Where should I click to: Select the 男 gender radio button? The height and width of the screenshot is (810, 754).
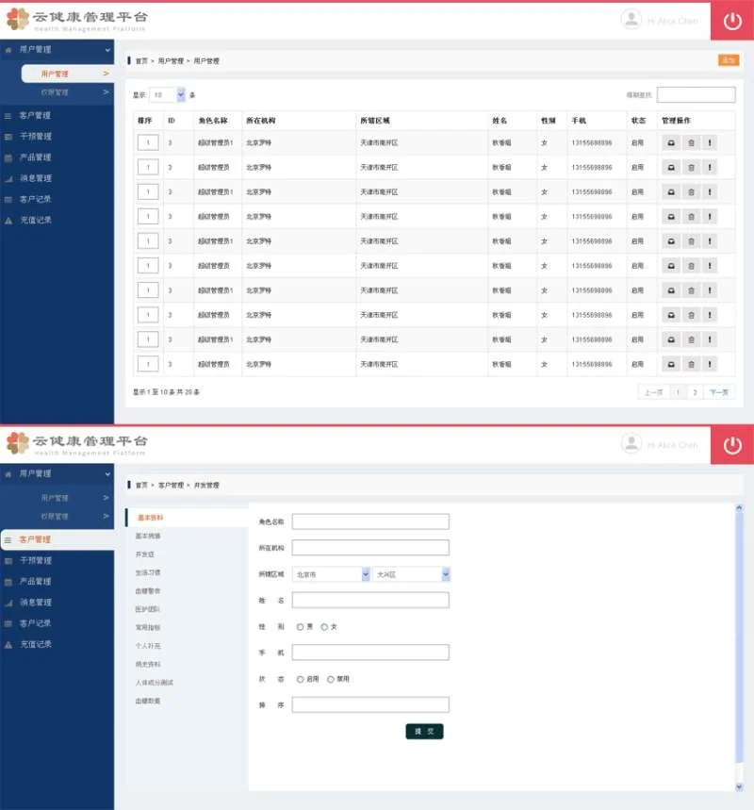(x=300, y=626)
